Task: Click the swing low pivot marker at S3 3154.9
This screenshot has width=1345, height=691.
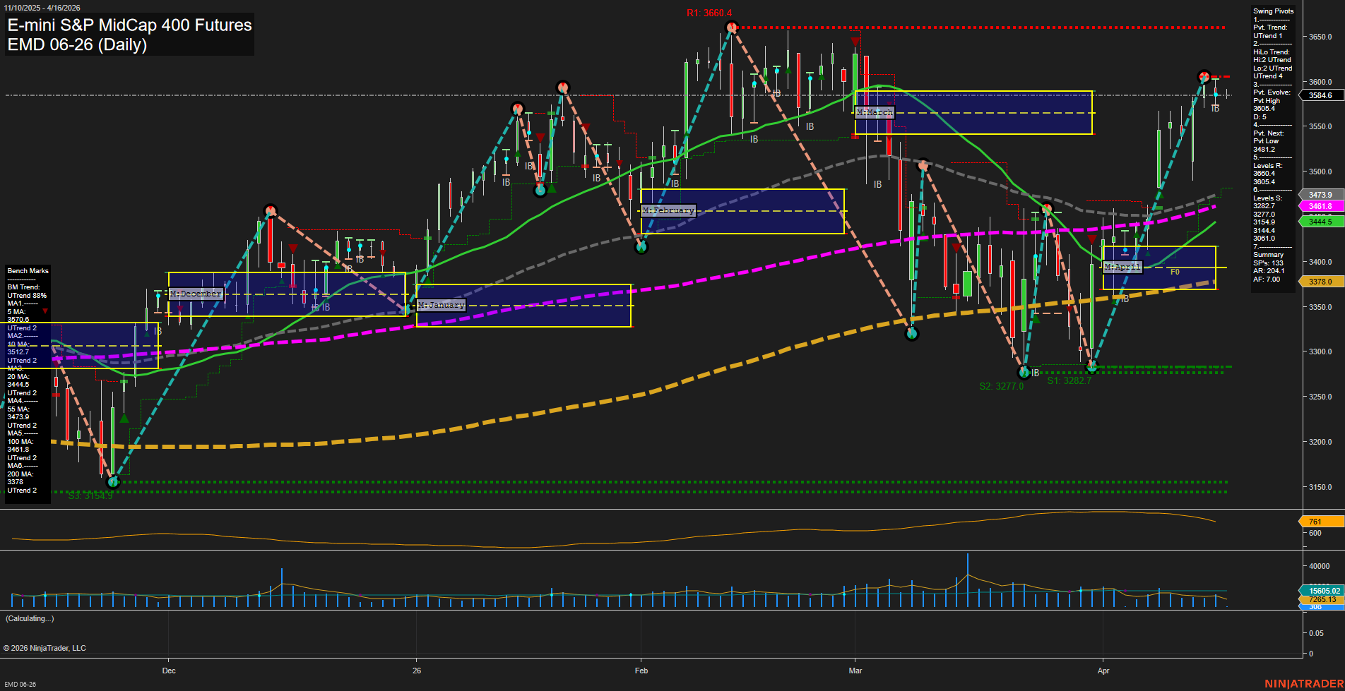Action: click(x=113, y=482)
